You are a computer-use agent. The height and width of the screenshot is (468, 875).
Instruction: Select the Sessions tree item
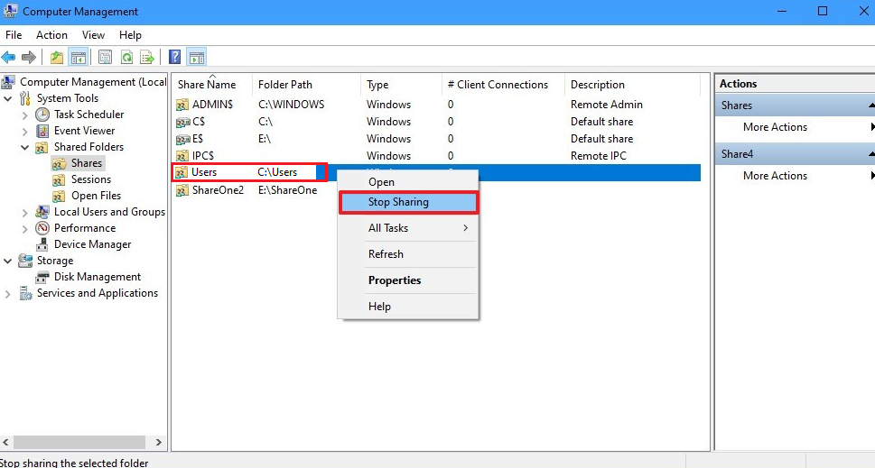pos(91,179)
